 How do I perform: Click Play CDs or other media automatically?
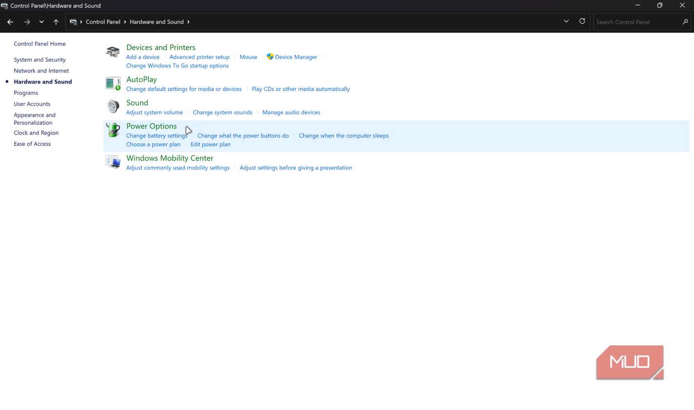click(x=301, y=89)
